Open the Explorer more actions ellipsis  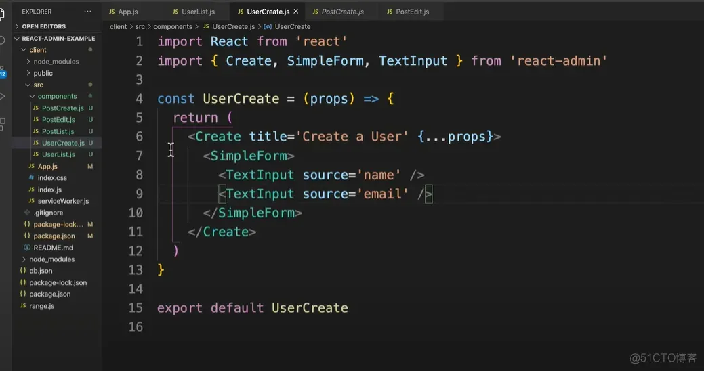point(87,12)
